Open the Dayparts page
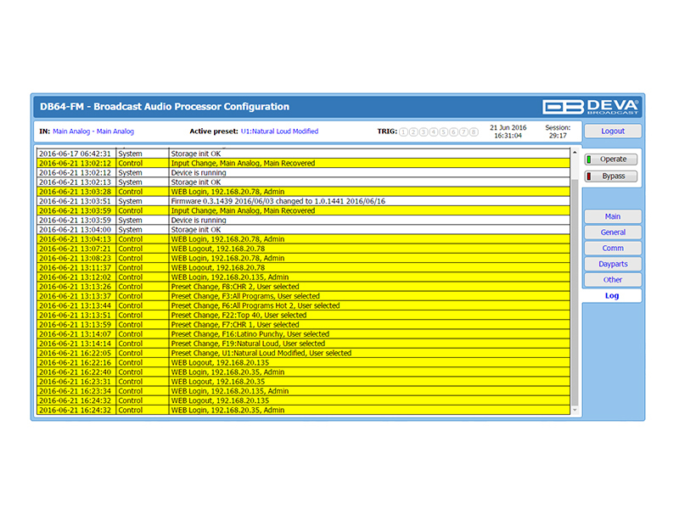Screen dimensions: 679x509 point(613,264)
